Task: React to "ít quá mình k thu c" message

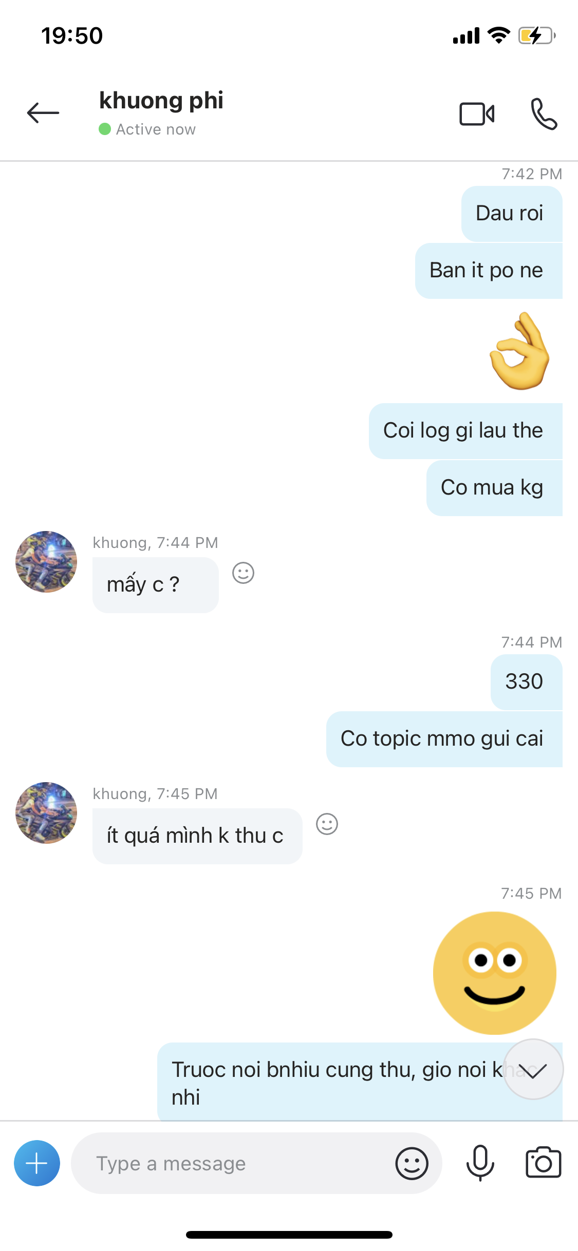Action: 327,824
